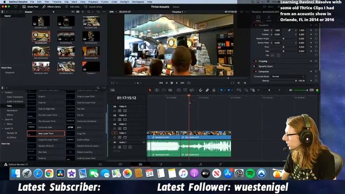
Task: Select the Timeline 1 media pool thumbnail
Action: click(91, 67)
